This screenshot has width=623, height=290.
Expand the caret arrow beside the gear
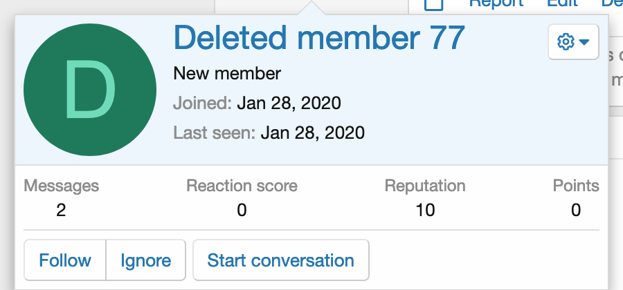pyautogui.click(x=584, y=43)
